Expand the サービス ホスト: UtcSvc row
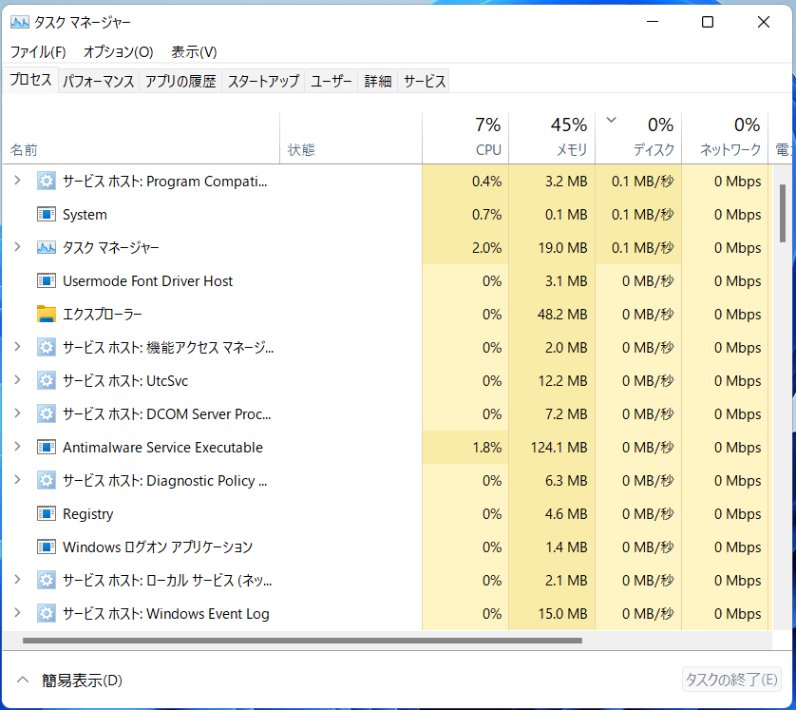 point(17,380)
